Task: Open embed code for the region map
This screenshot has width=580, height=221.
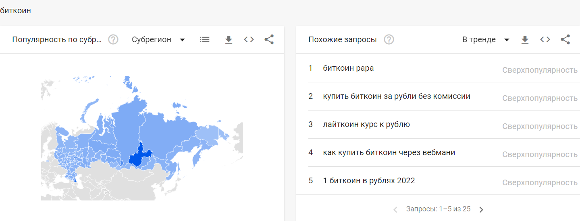Action: click(x=249, y=39)
